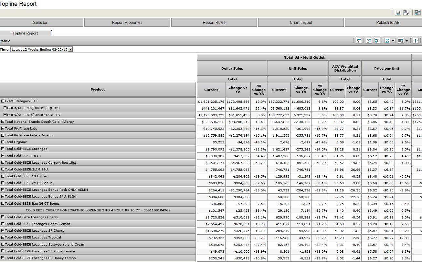Click the Save As copy icon
The width and height of the screenshot is (422, 262).
406,13
